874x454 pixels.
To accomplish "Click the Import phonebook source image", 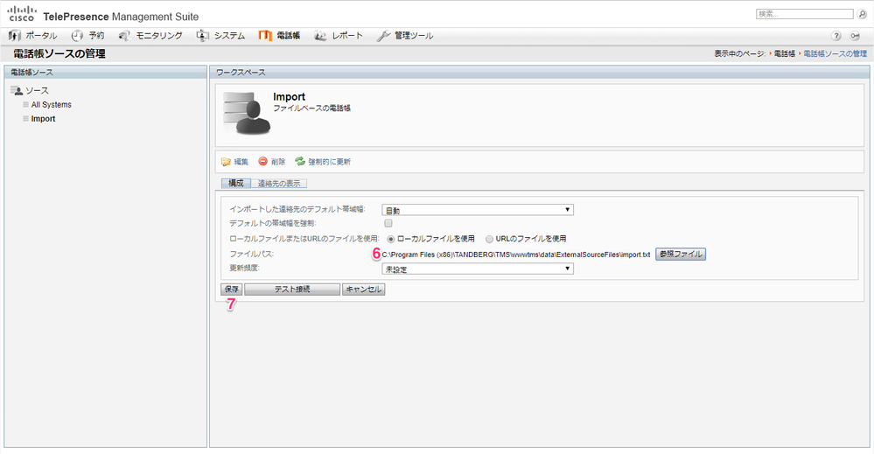I will pos(247,113).
